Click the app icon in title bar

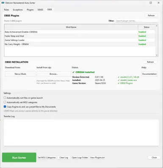[x=3, y=3]
